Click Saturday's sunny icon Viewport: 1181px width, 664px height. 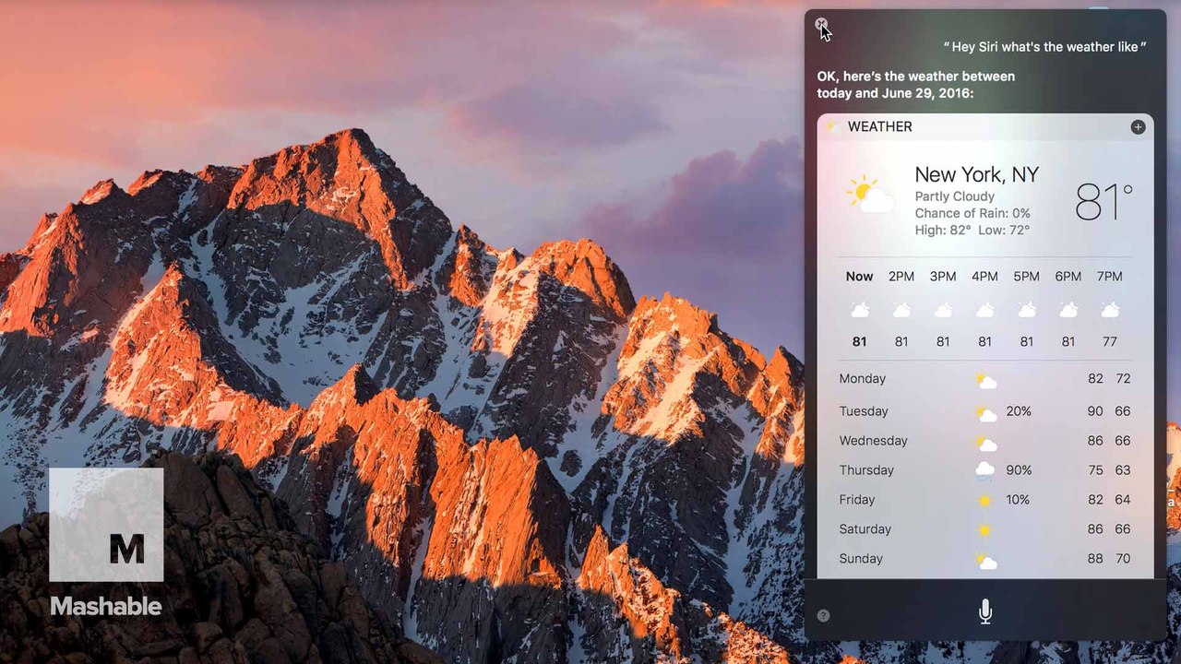tap(984, 529)
